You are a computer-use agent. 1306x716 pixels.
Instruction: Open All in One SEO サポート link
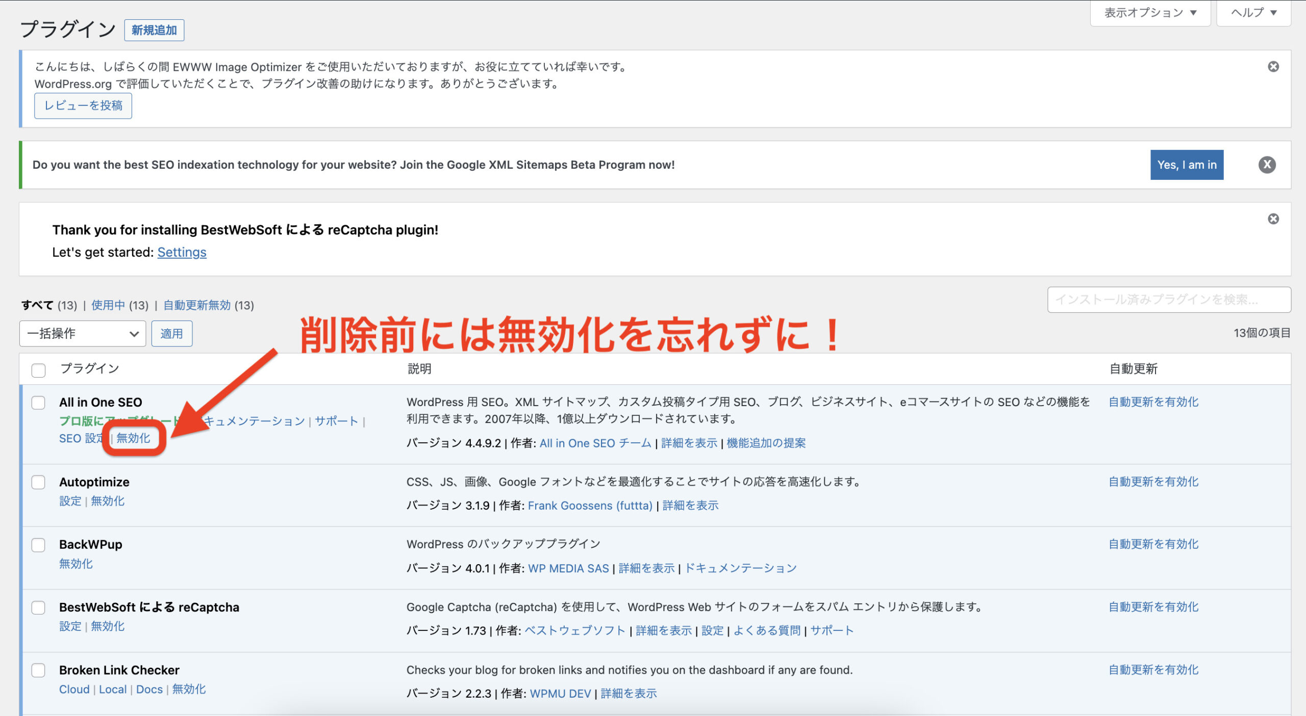(x=336, y=421)
